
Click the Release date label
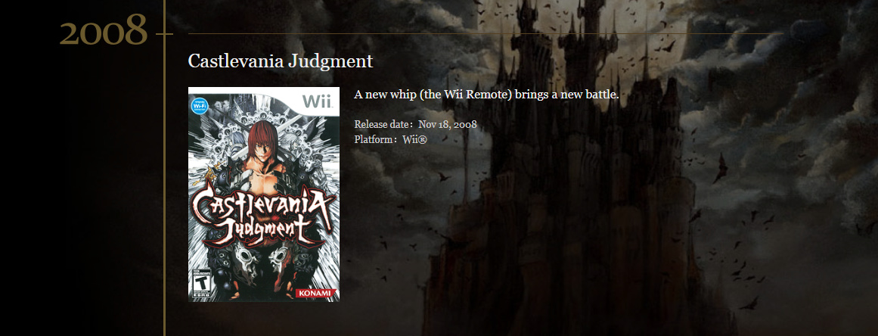[x=383, y=124]
